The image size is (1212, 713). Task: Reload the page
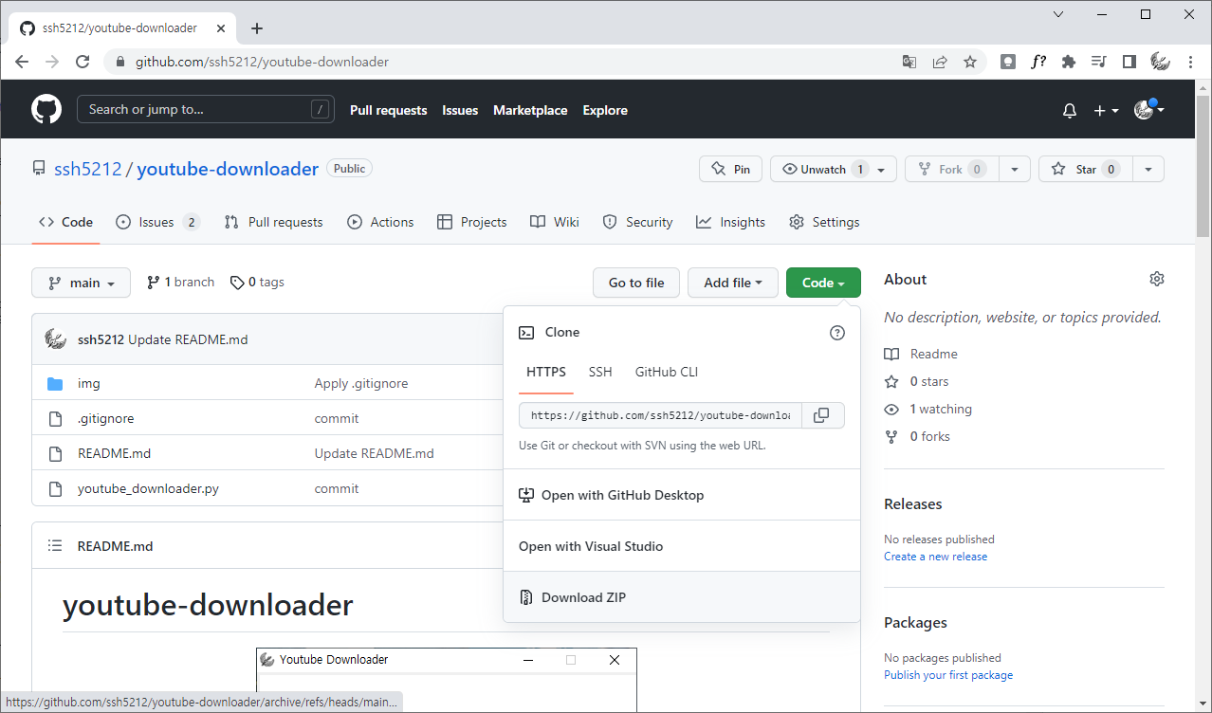coord(83,62)
